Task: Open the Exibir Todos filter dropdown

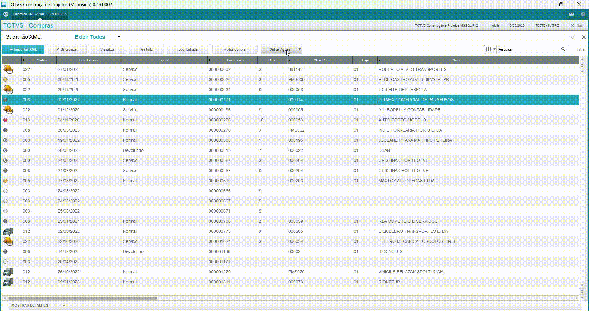Action: 119,37
